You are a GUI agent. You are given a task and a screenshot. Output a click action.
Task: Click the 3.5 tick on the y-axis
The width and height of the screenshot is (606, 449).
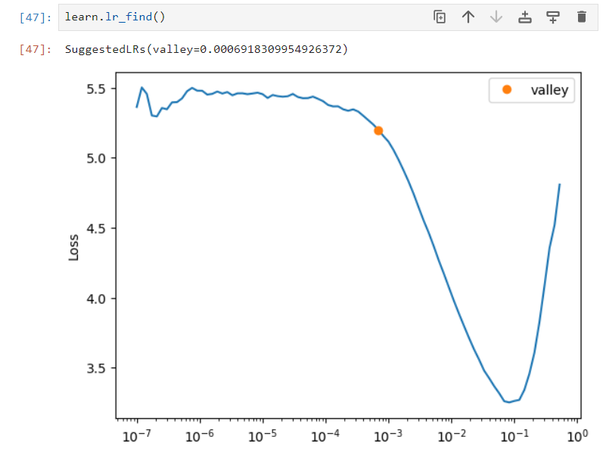(96, 368)
